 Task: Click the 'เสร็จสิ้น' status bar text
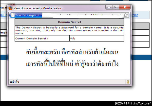pos(14,82)
